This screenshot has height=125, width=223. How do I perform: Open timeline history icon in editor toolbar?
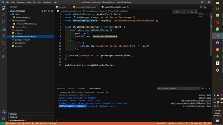(201, 7)
